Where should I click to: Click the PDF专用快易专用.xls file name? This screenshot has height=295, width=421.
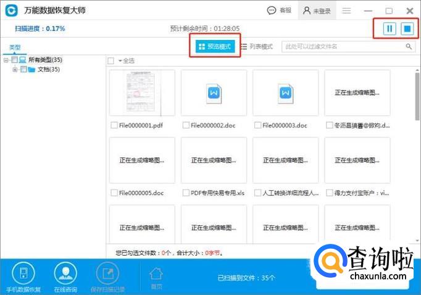tap(217, 193)
